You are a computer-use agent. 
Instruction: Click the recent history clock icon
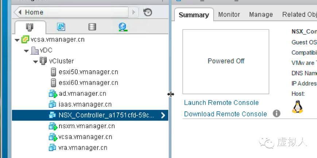[148, 12]
